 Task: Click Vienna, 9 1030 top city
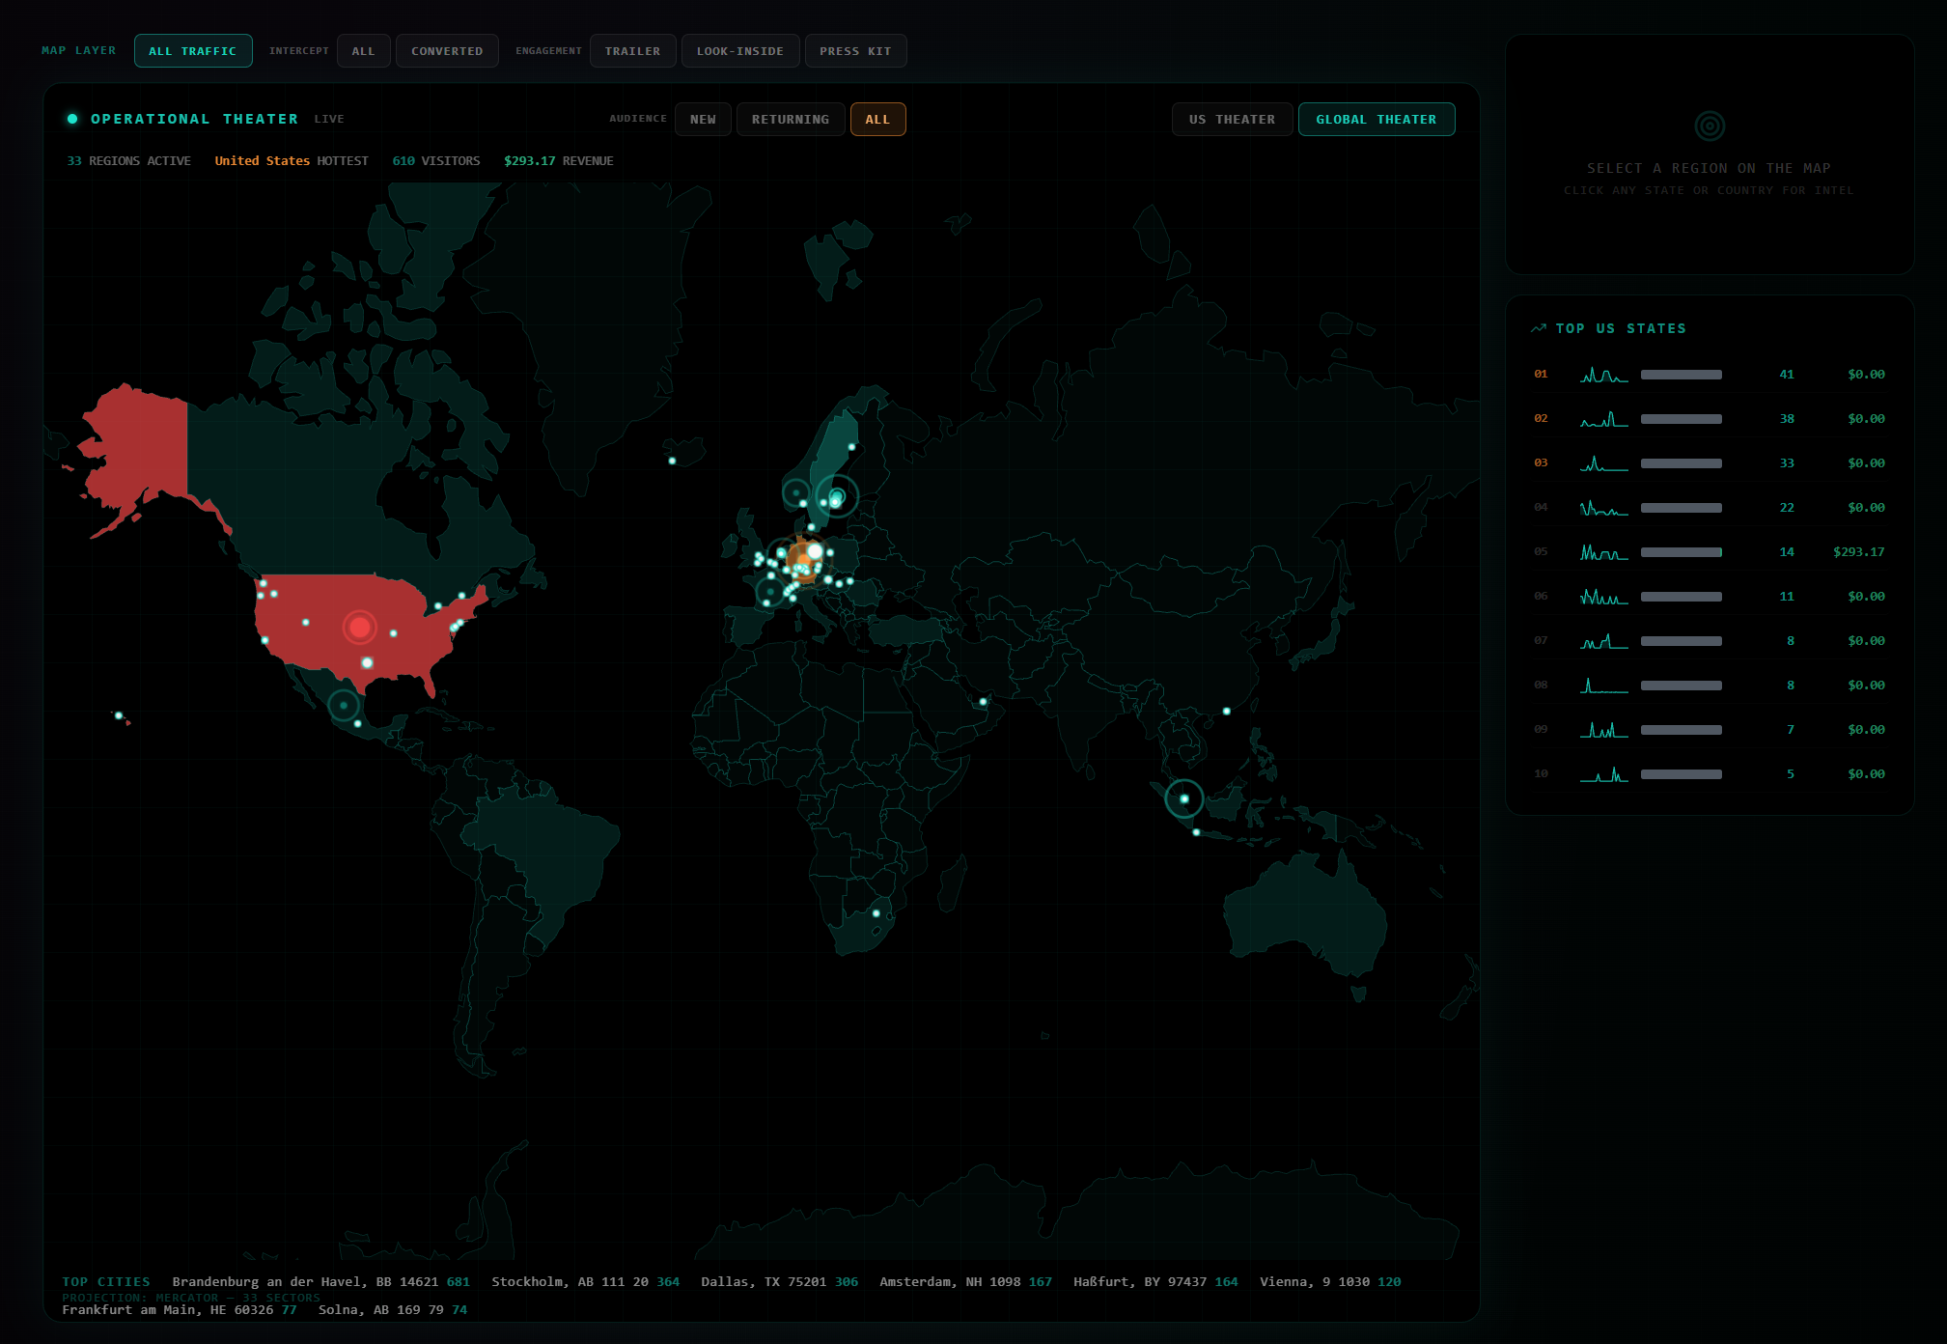tap(1330, 1282)
